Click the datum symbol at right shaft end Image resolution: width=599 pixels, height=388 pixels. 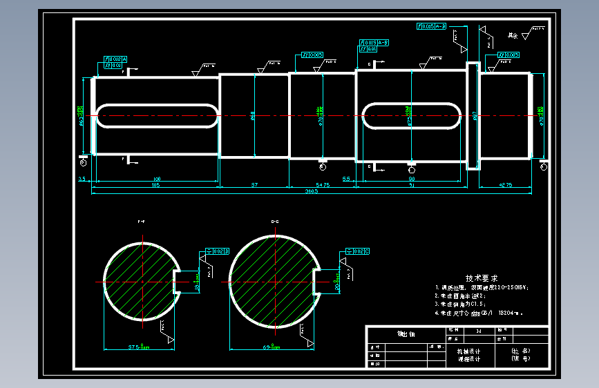544,164
